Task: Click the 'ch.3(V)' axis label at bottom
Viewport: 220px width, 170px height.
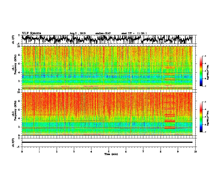Action: coord(13,142)
